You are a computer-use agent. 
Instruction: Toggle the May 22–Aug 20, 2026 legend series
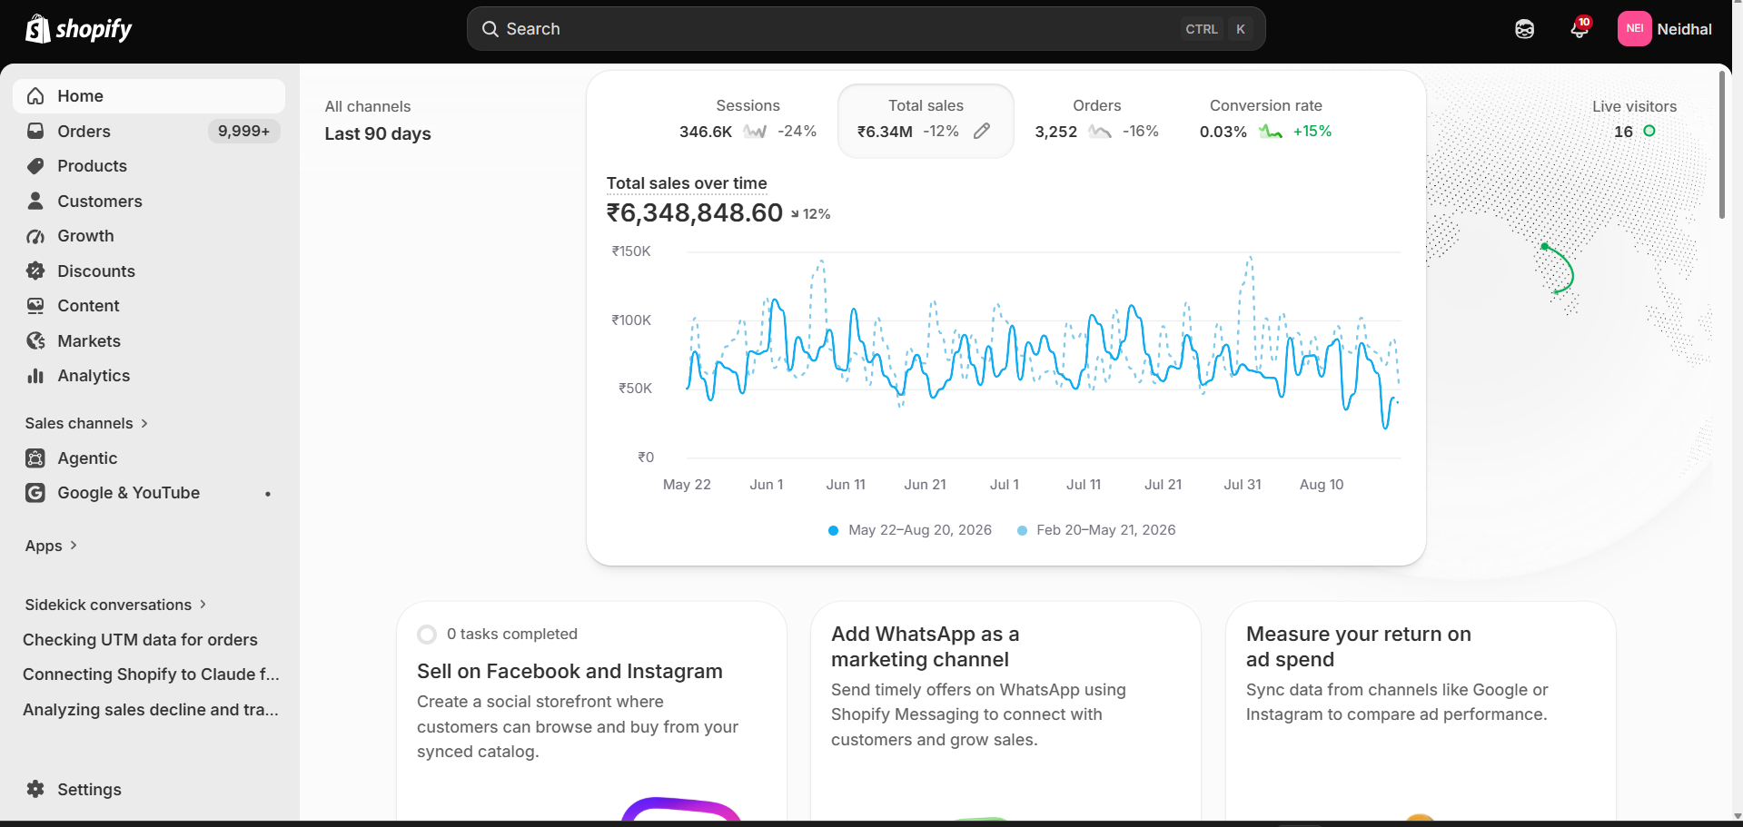(910, 530)
